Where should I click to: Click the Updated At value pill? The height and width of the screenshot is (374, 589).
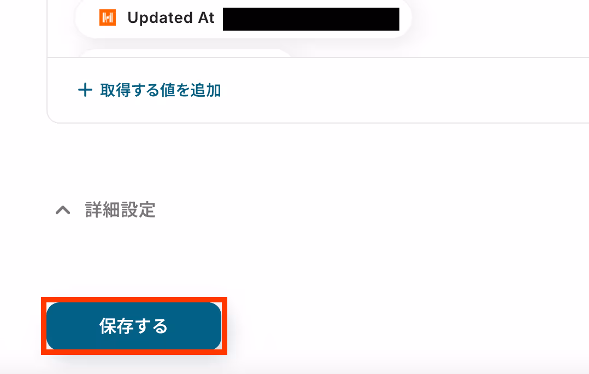pos(244,19)
